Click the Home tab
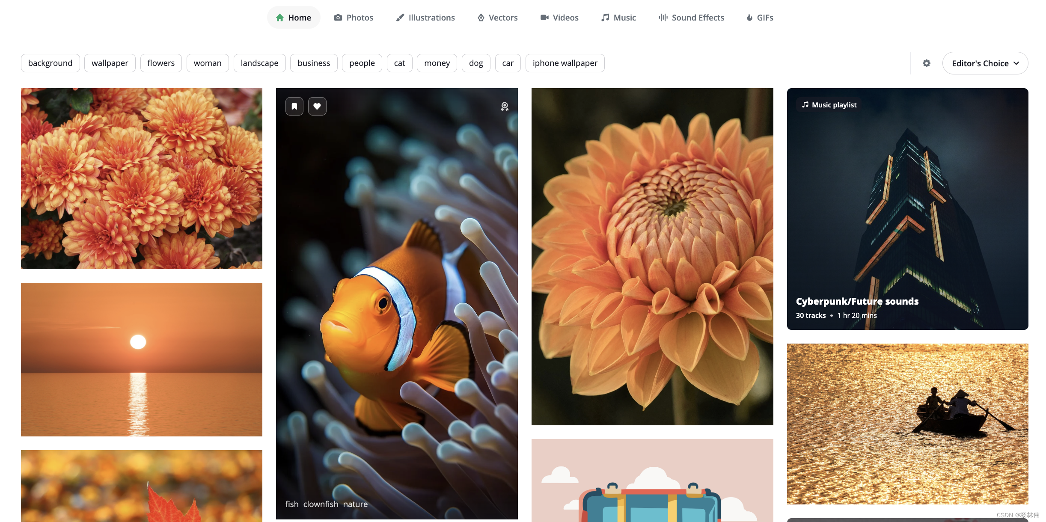Viewport: 1046px width, 522px height. pyautogui.click(x=294, y=18)
